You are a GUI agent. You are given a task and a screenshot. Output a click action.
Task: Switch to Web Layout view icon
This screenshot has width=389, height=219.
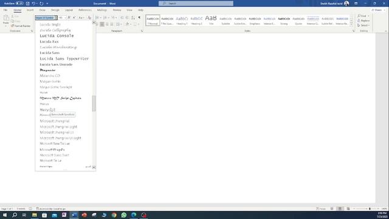point(348,209)
